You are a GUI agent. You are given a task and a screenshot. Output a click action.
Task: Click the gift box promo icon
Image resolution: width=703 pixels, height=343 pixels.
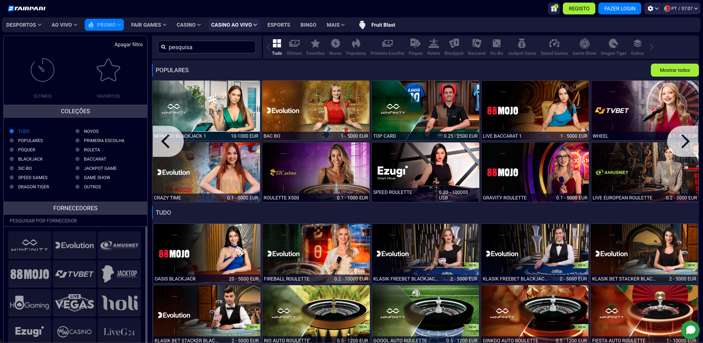pos(554,8)
